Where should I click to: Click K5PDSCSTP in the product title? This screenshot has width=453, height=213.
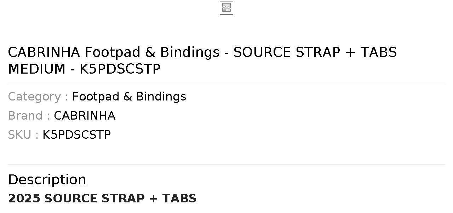(x=120, y=69)
